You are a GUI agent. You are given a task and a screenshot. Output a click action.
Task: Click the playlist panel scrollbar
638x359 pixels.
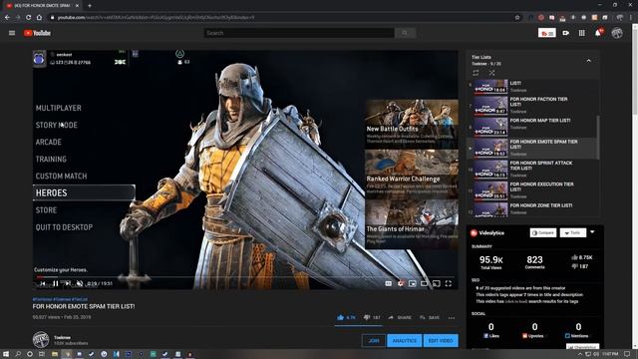click(598, 138)
